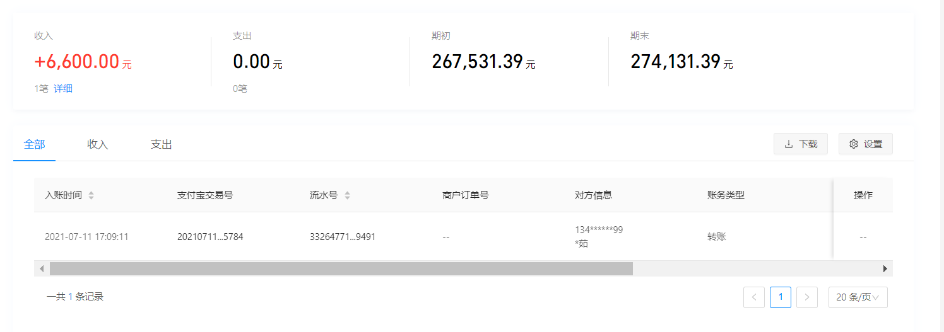The image size is (944, 332).
Task: Click the horizontal scrollbar right arrow
Action: pos(885,268)
